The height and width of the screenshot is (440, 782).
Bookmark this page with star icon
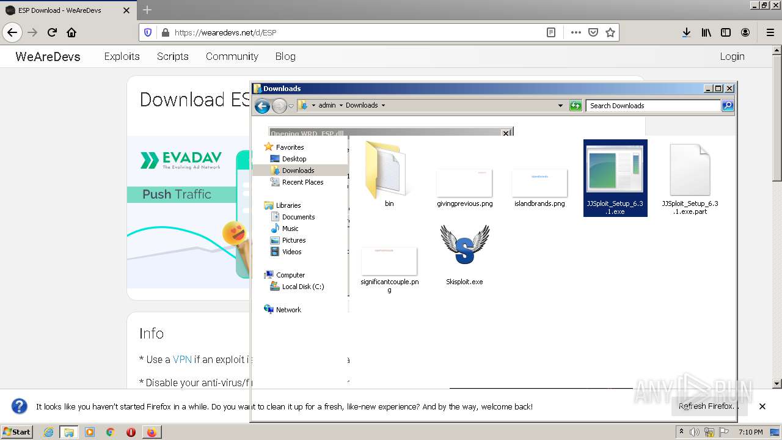[x=610, y=32]
